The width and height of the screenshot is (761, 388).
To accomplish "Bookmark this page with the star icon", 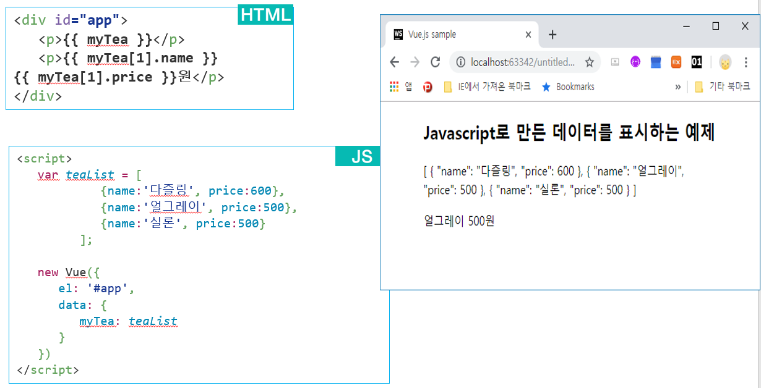I will tap(589, 62).
